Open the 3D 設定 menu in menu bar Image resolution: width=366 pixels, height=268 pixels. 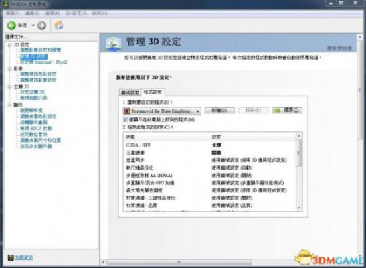(x=76, y=13)
